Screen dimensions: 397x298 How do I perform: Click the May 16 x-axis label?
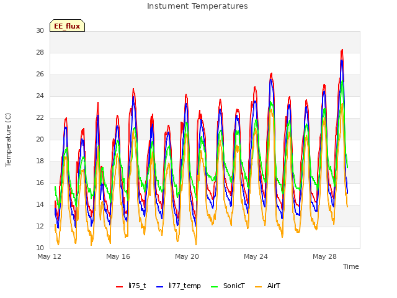[118, 256]
